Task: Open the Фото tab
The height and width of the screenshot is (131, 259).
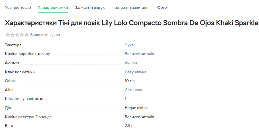Action: click(162, 7)
